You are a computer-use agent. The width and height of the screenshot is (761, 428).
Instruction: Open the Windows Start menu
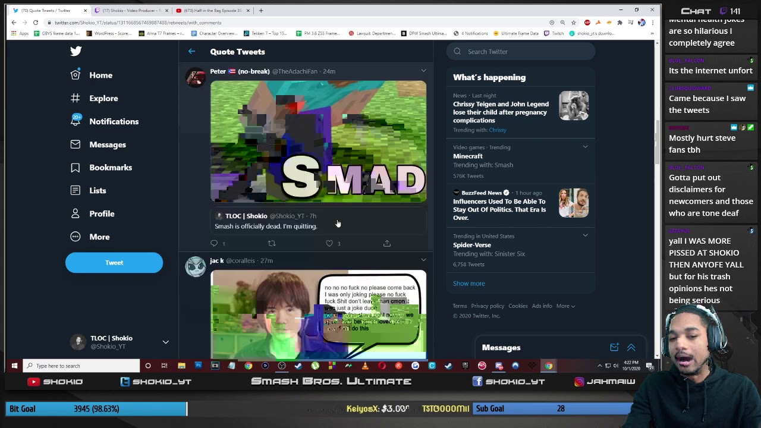pyautogui.click(x=14, y=366)
